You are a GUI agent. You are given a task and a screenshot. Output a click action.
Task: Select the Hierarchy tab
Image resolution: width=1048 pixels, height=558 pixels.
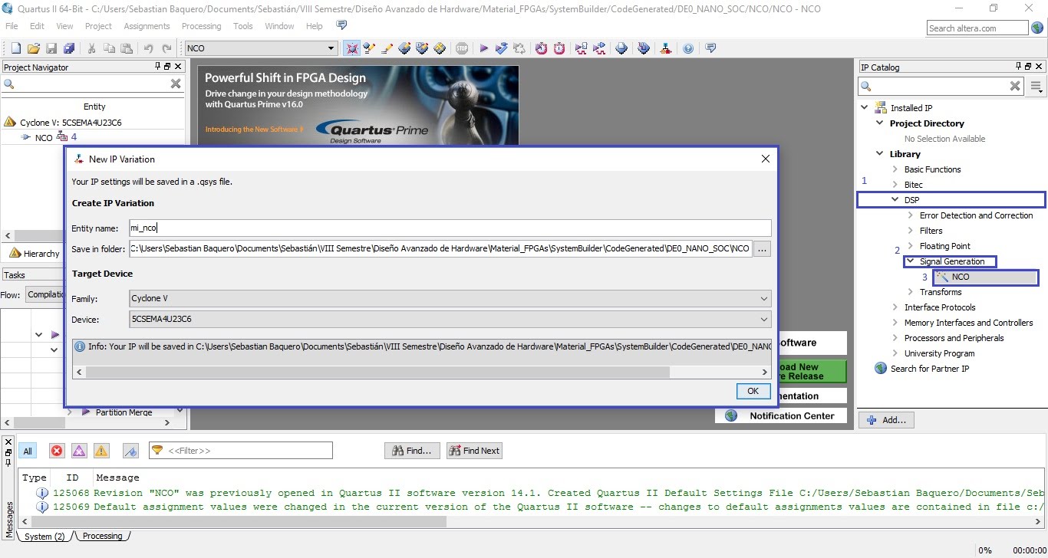35,254
